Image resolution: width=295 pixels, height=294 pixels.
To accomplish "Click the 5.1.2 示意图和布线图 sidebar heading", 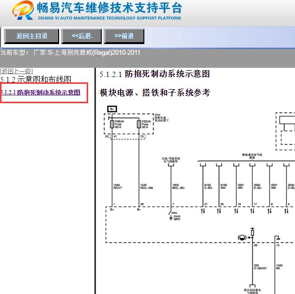I will tap(35, 79).
